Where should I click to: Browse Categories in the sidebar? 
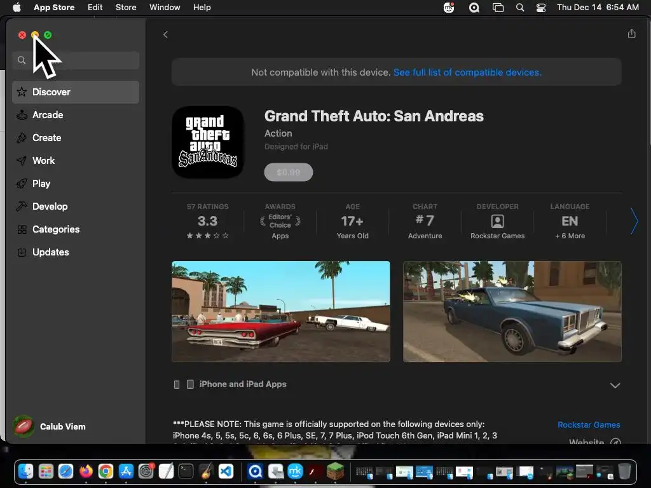coord(76,229)
